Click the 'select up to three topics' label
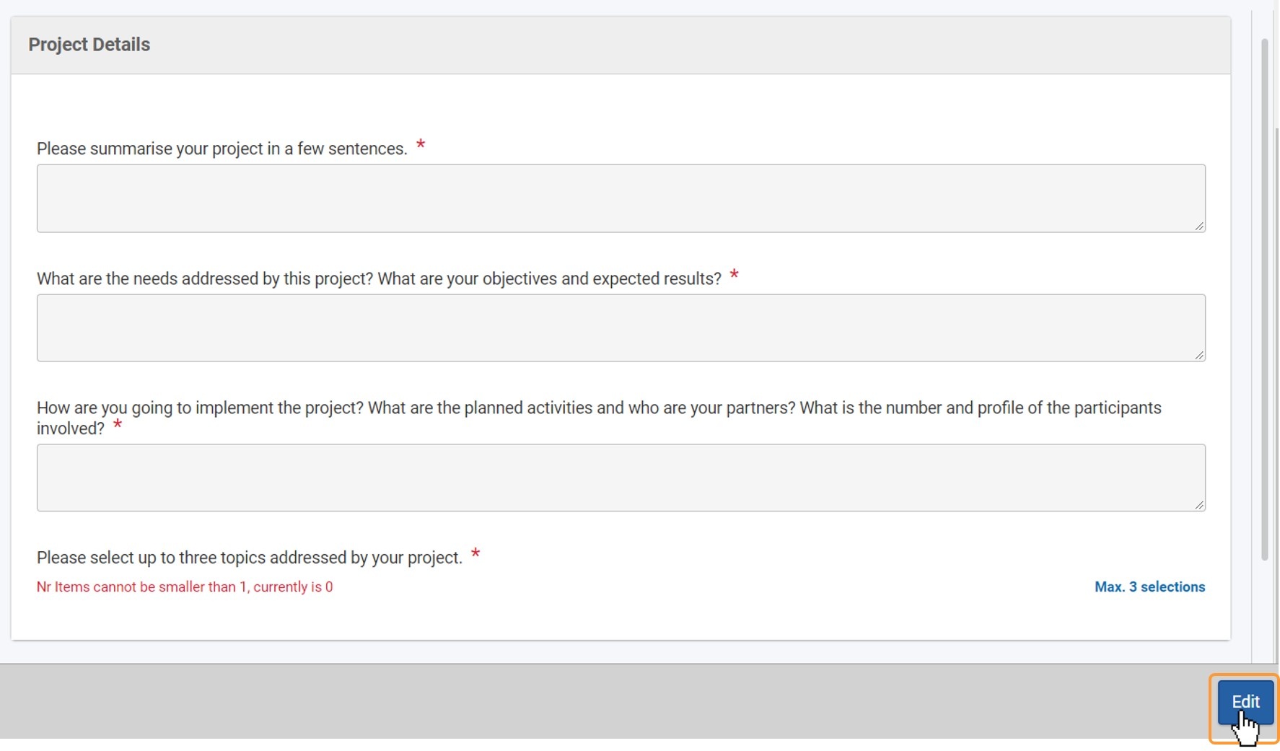The height and width of the screenshot is (751, 1280). click(x=250, y=558)
